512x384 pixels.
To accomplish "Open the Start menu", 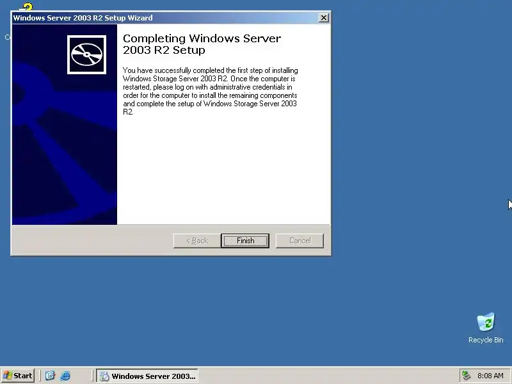I will [18, 376].
